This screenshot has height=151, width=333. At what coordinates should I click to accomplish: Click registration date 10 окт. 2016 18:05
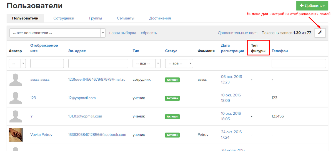point(231,116)
